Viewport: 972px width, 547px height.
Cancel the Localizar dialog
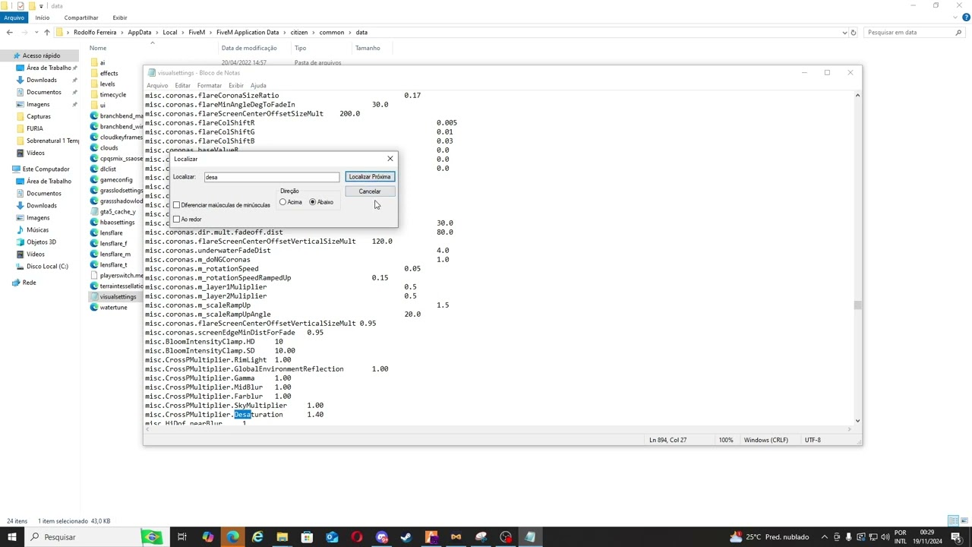point(370,191)
